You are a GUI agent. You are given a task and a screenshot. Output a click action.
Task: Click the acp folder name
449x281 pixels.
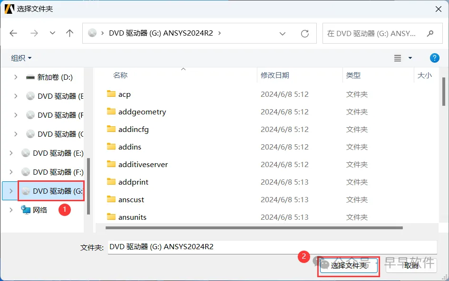click(125, 94)
